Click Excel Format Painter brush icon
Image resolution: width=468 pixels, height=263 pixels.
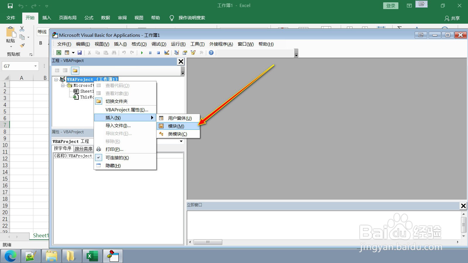pyautogui.click(x=22, y=45)
